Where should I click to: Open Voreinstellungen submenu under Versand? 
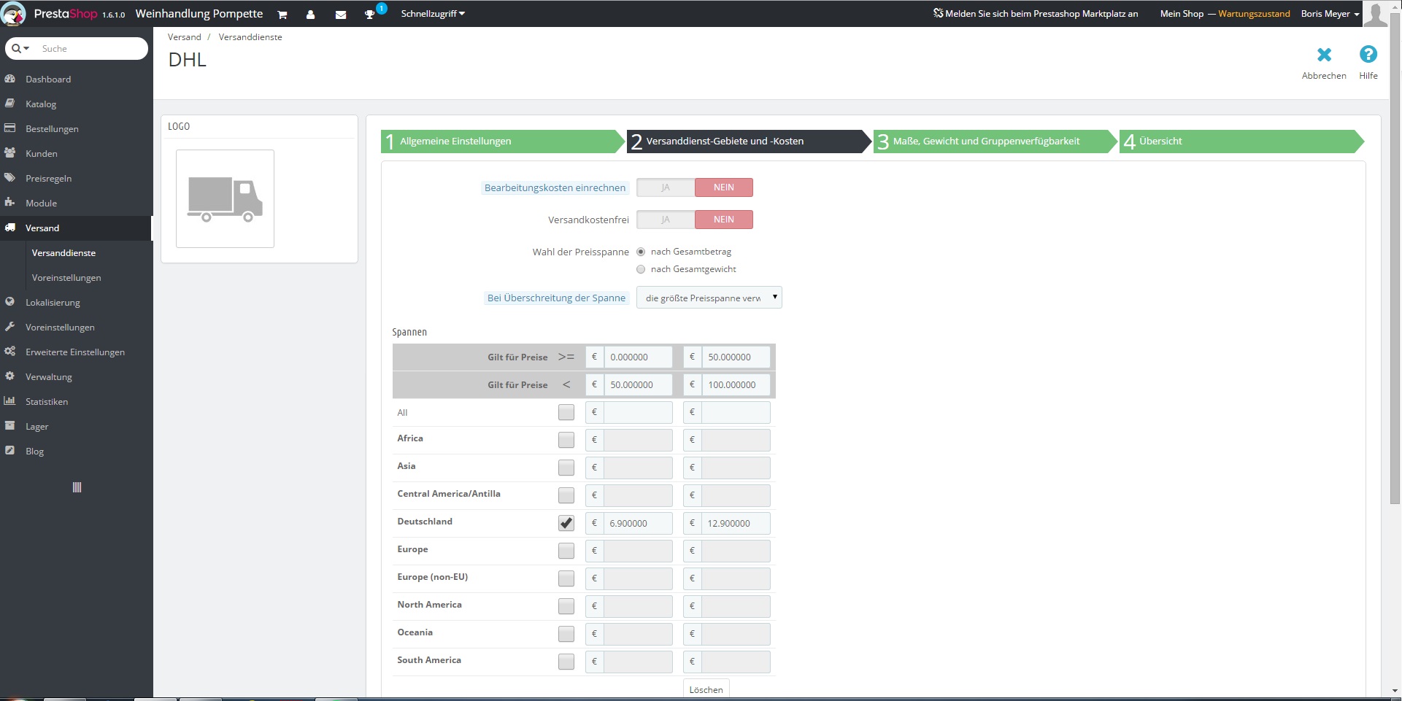click(x=66, y=278)
